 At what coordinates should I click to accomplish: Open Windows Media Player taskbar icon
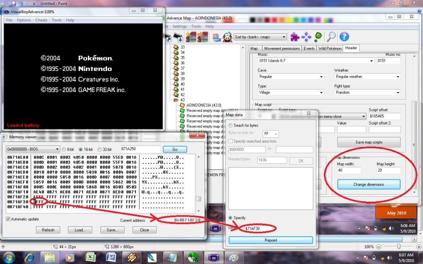tap(69, 258)
